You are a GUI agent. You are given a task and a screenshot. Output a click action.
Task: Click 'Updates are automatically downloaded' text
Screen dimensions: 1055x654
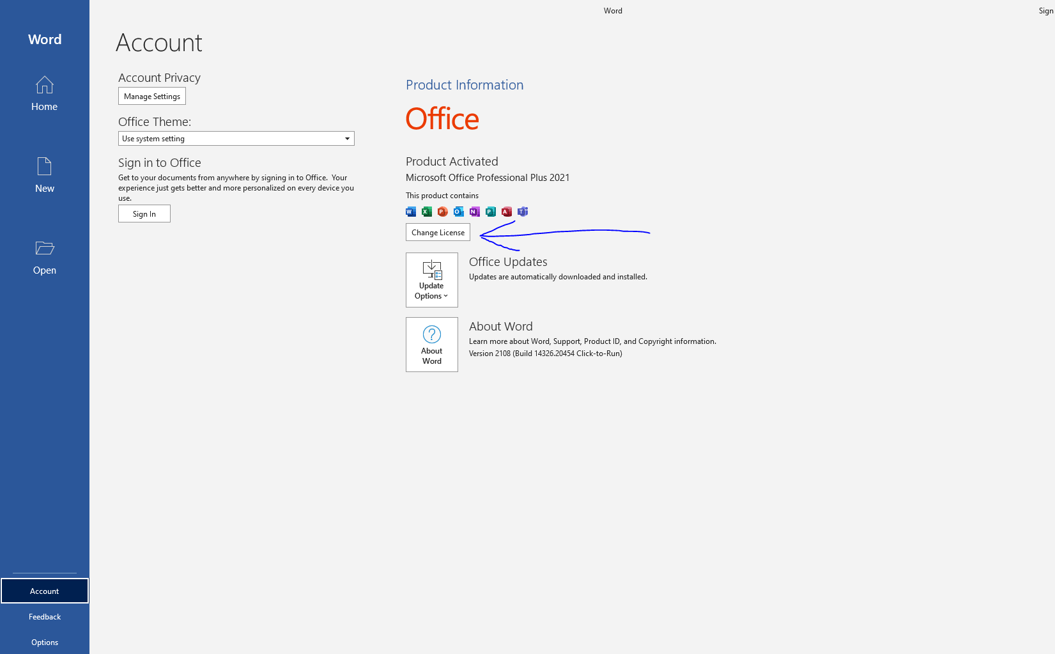pyautogui.click(x=558, y=277)
